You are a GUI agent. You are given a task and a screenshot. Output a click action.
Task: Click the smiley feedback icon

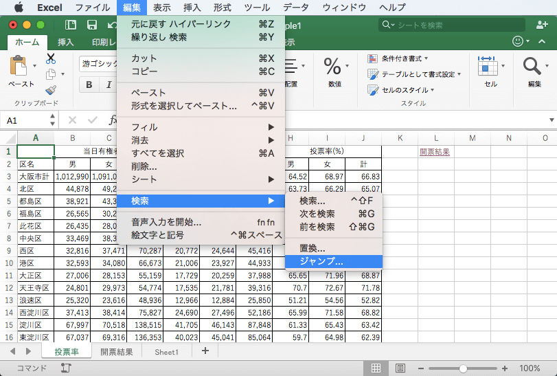pos(518,41)
